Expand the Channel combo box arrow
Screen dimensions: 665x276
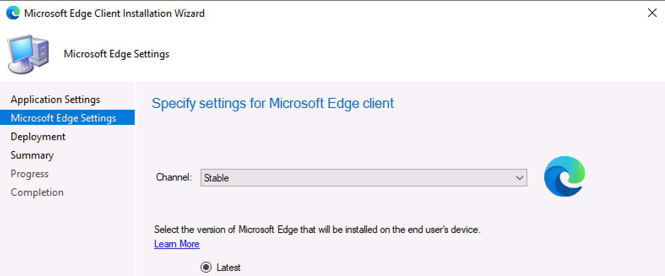(520, 178)
